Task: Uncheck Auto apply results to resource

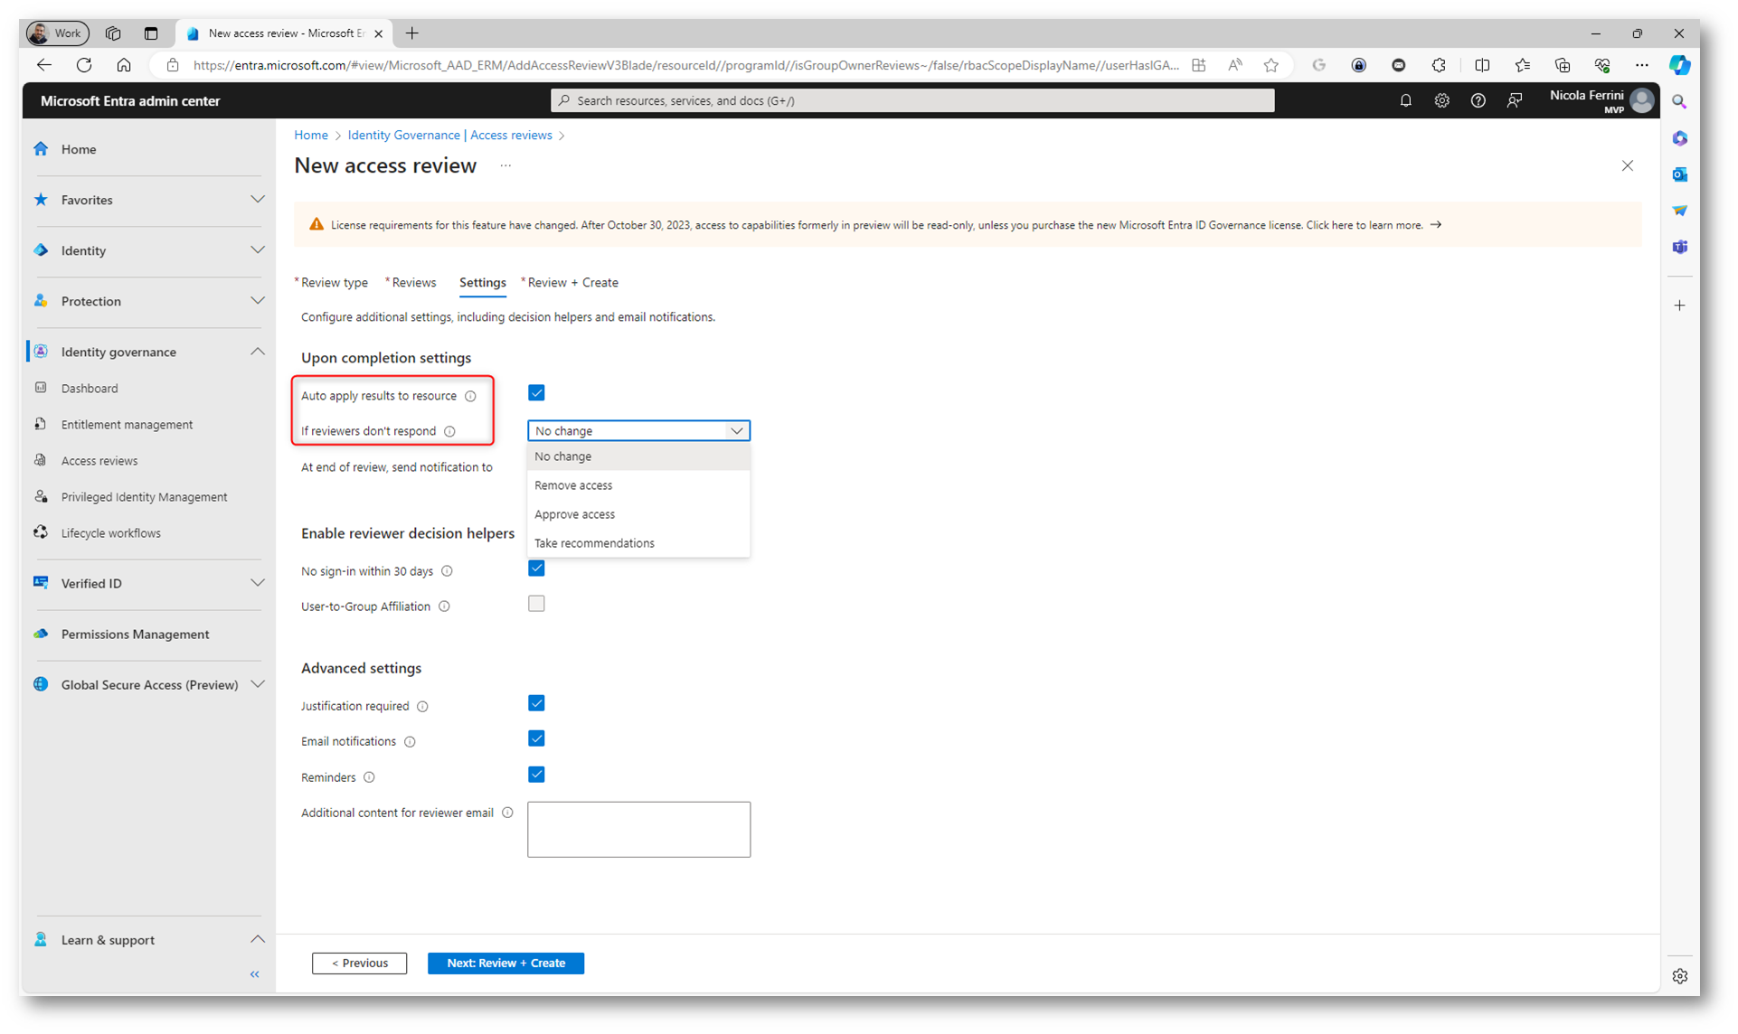Action: [536, 392]
